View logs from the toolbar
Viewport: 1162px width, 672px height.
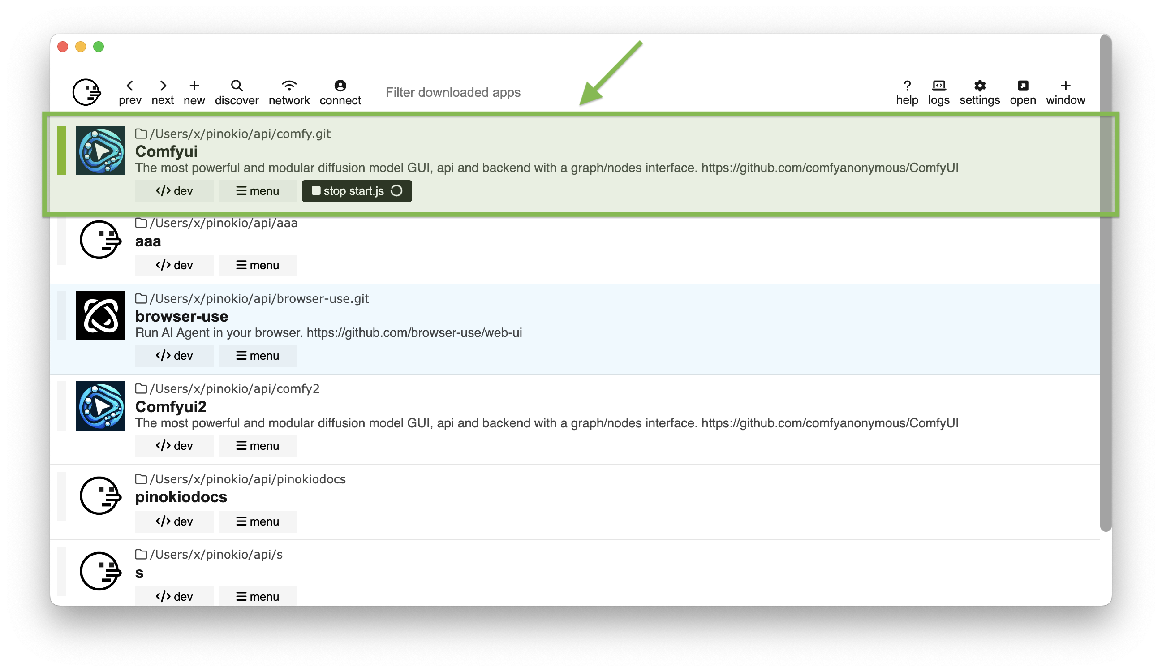coord(938,92)
